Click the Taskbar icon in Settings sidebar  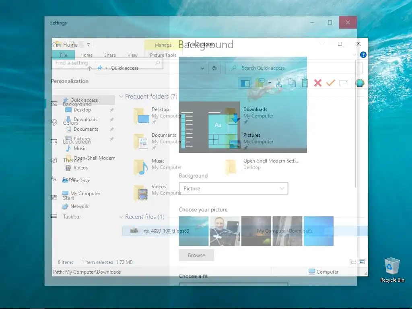click(x=54, y=216)
